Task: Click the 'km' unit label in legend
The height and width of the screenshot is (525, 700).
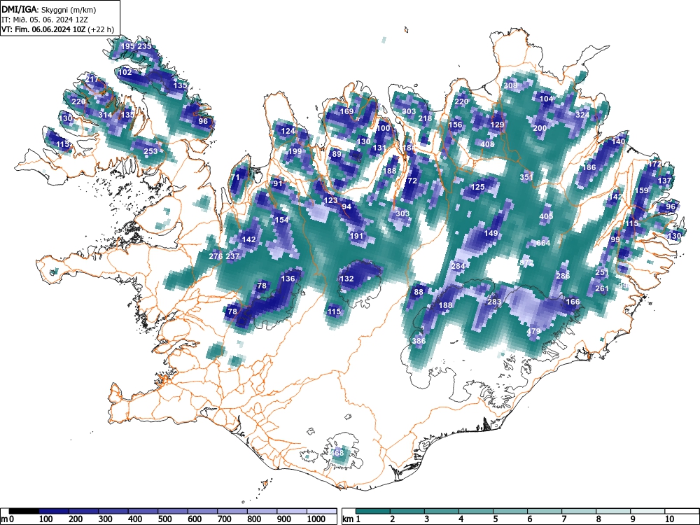Action: pyautogui.click(x=348, y=519)
